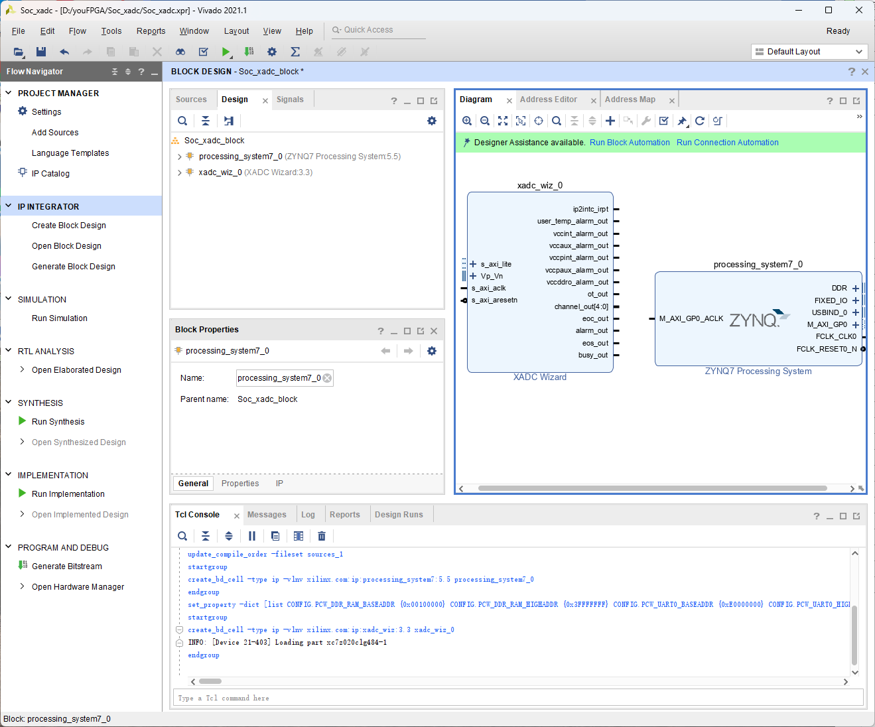Click the Tcl command input field
875x727 pixels.
point(519,698)
